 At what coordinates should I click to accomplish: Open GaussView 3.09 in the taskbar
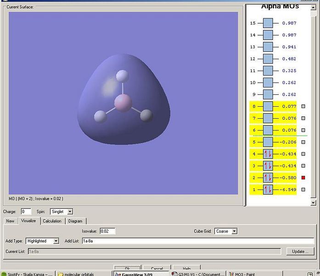141,274
